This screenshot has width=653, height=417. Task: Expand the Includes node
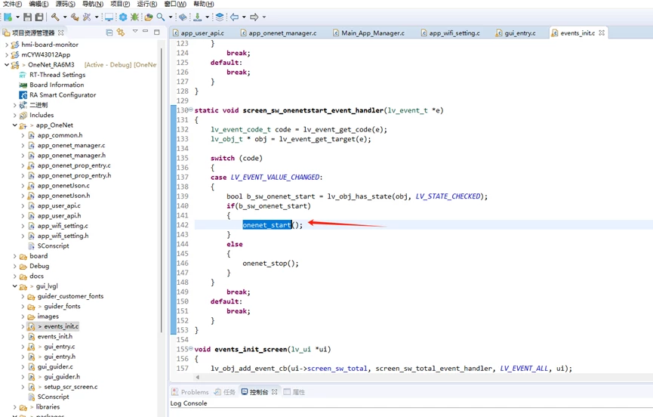point(14,115)
